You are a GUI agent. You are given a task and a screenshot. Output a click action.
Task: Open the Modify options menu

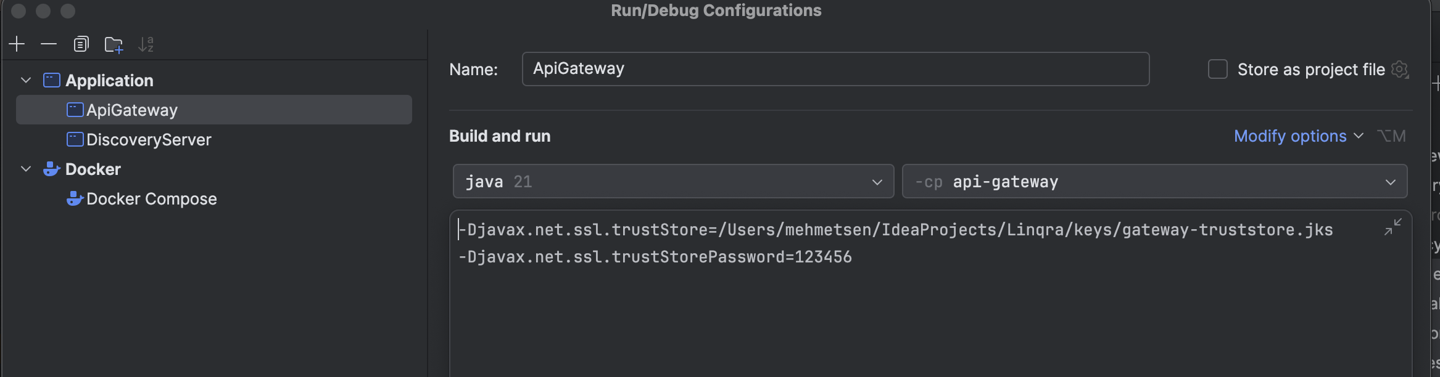pos(1298,136)
